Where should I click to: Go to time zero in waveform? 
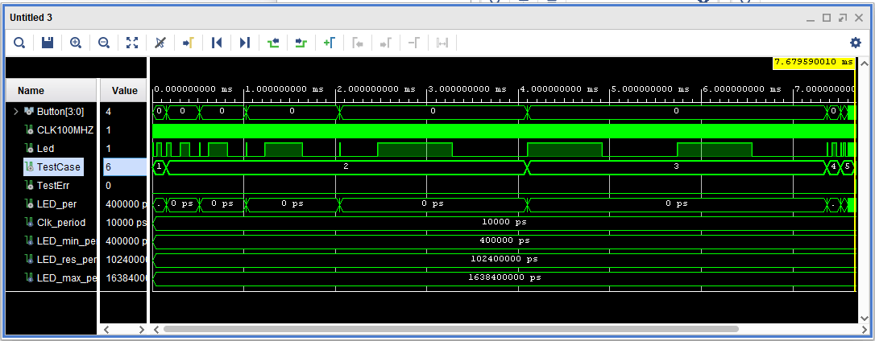pos(216,43)
